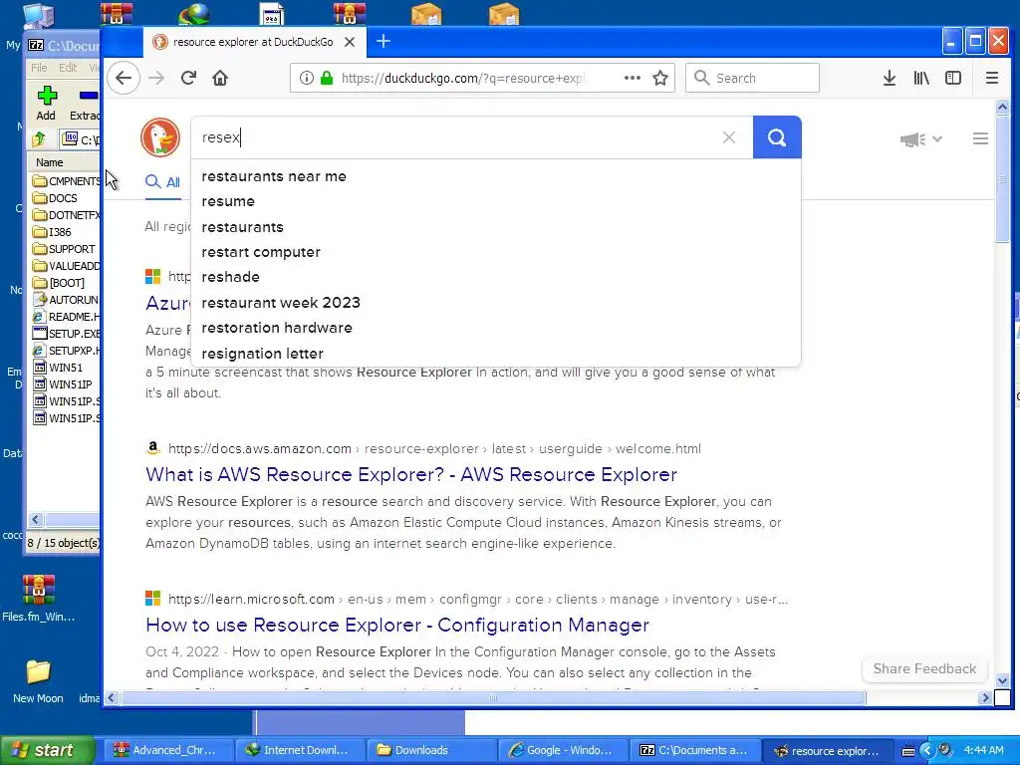Select CMPNENTS folder in 7-Zip list
The width and height of the screenshot is (1020, 765).
pyautogui.click(x=67, y=181)
